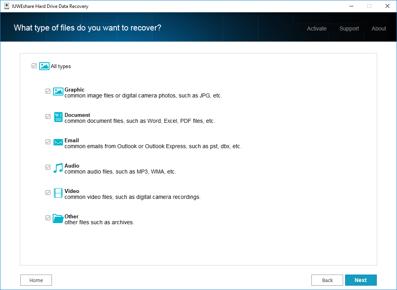The width and height of the screenshot is (397, 290).
Task: Click the Audio music note icon
Action: coord(58,167)
